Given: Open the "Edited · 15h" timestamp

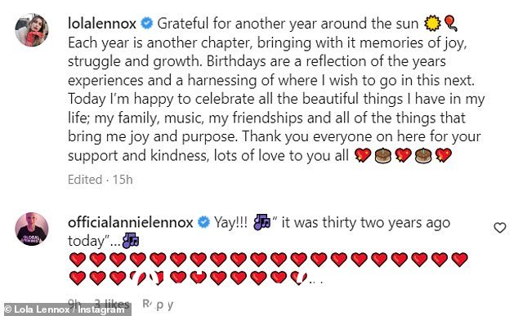Looking at the screenshot, I should 100,180.
